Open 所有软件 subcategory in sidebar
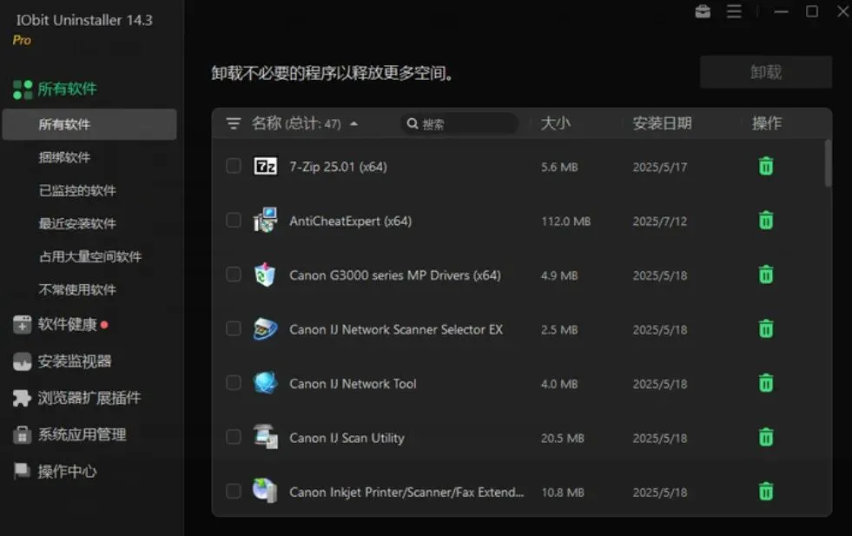852x536 pixels. (89, 124)
